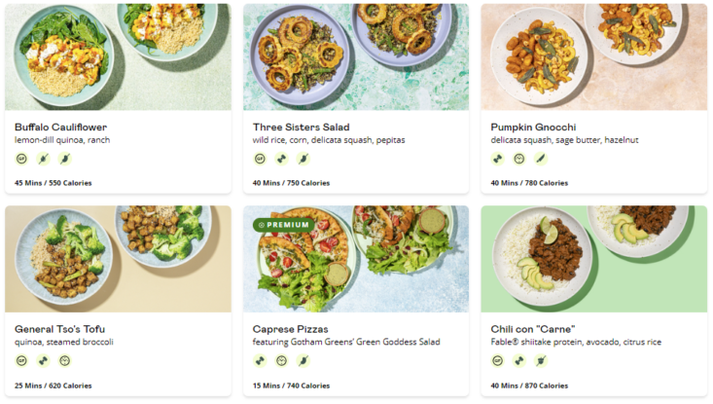Viewport: 713px width, 404px height.
Task: Open the Buffalo Cauliflower recipe title
Action: (60, 128)
